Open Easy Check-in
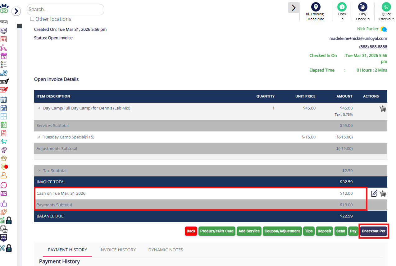 click(363, 12)
